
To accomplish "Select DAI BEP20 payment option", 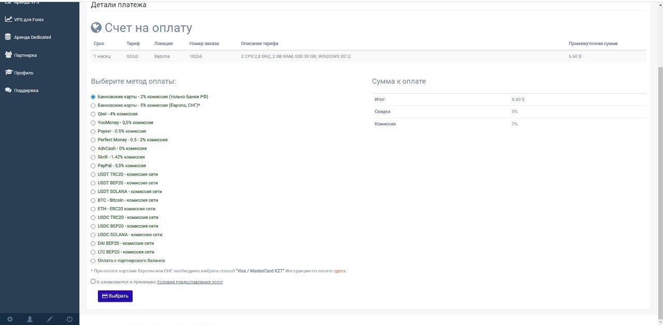I will 93,243.
